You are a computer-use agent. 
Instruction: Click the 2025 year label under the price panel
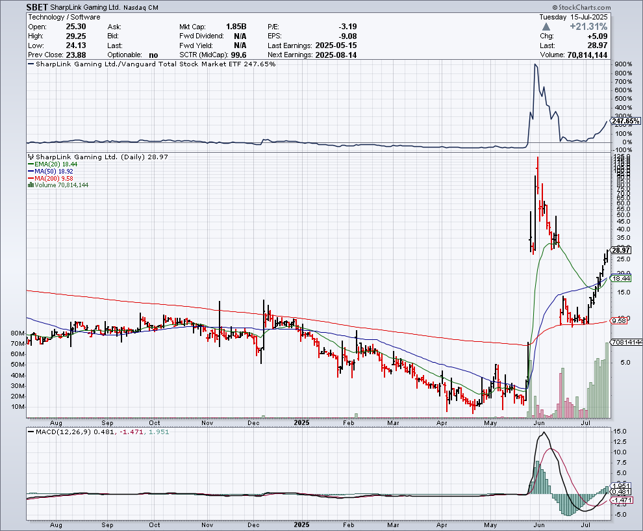301,422
